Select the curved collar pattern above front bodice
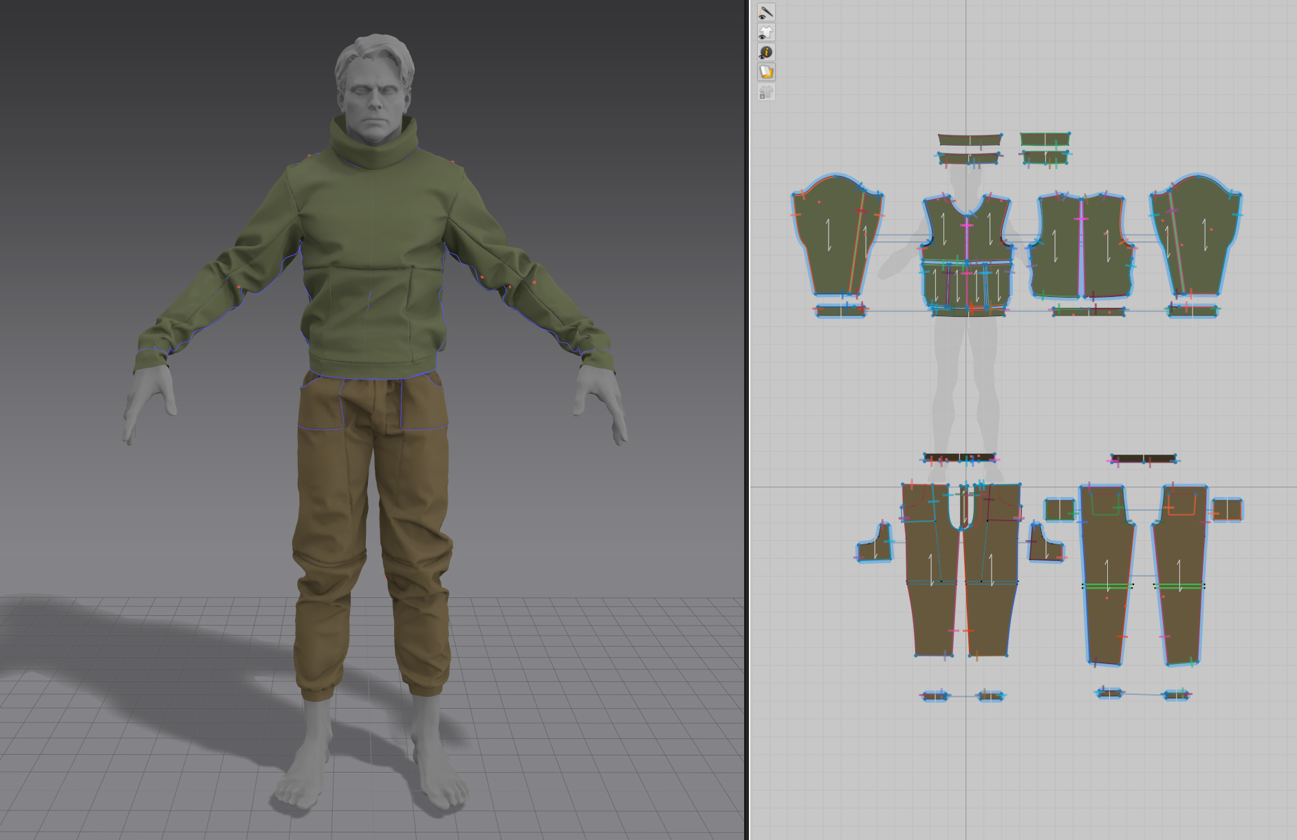 [x=970, y=140]
